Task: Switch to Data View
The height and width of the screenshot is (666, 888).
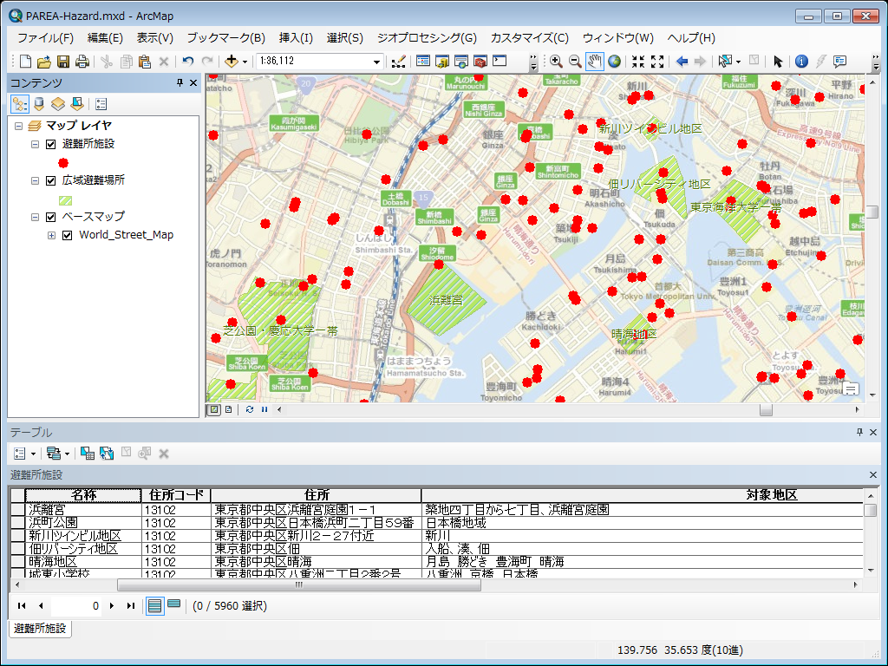Action: click(214, 409)
